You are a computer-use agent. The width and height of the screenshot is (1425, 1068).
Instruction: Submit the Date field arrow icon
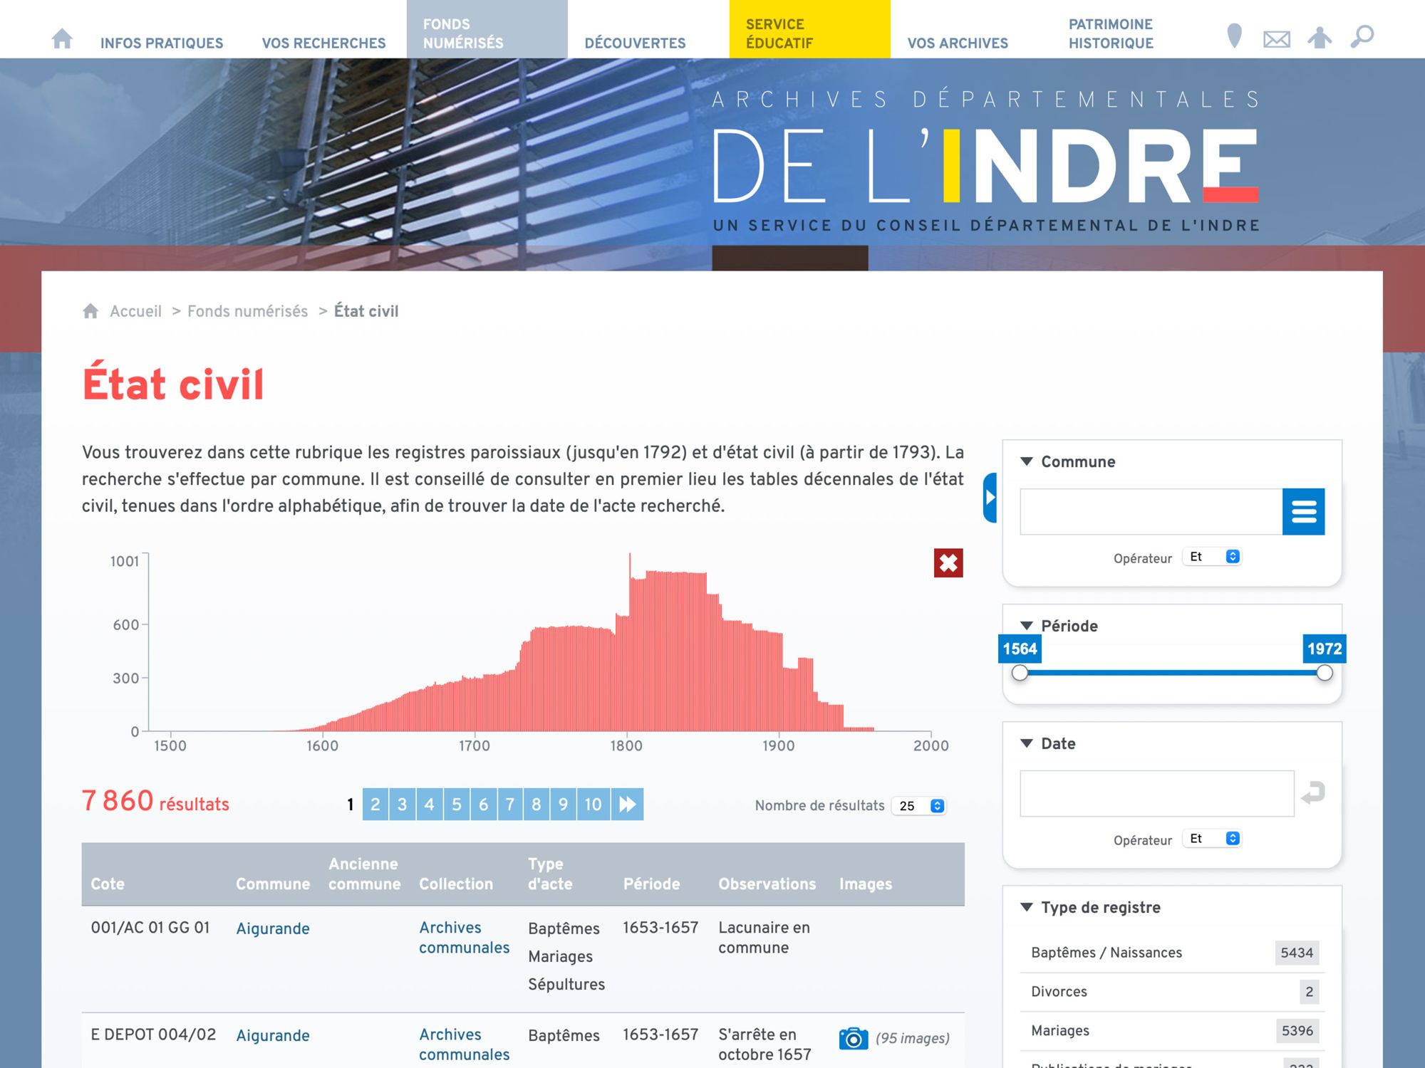(1312, 792)
